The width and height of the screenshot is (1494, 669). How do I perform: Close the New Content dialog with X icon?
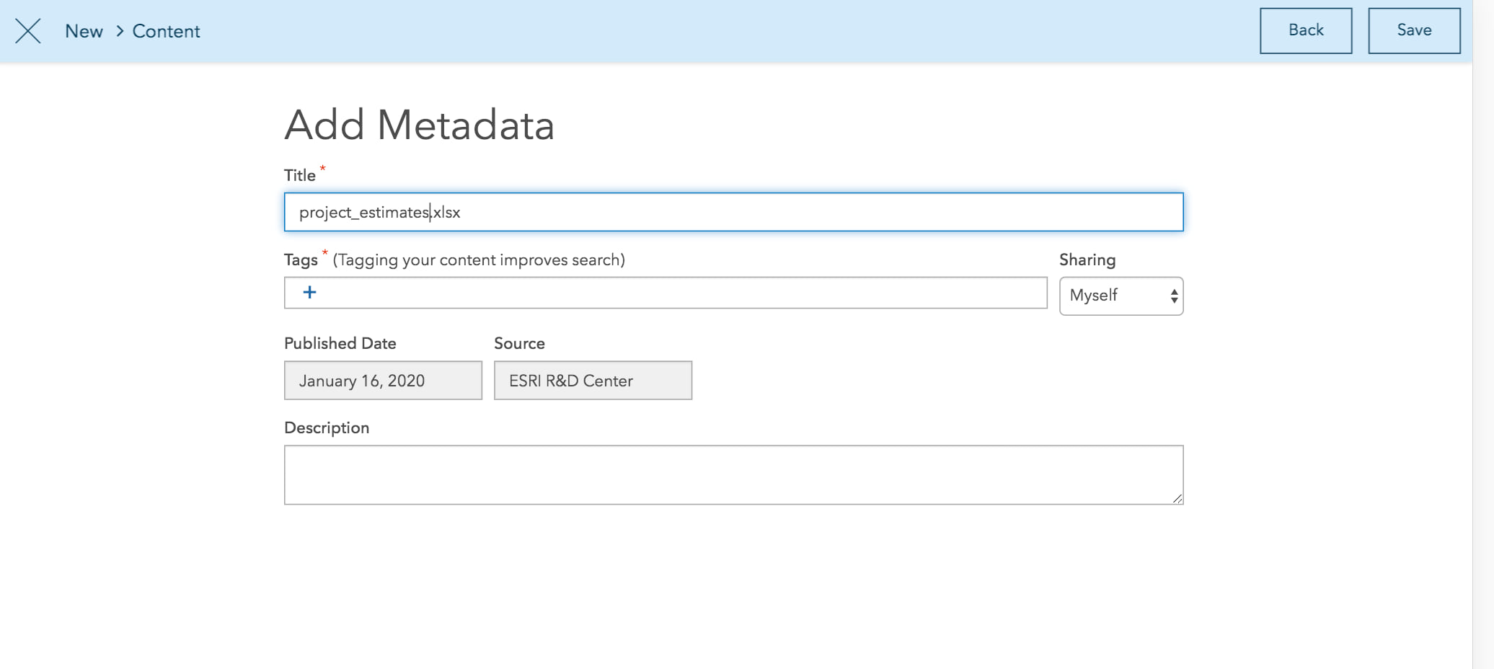pos(28,31)
